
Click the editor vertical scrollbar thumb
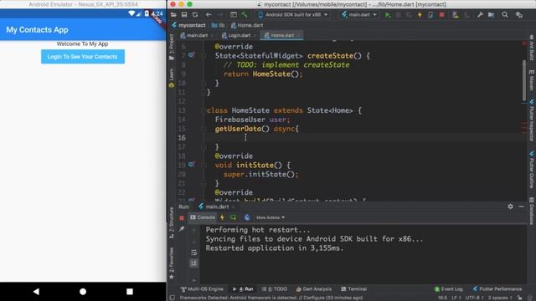pyautogui.click(x=524, y=81)
